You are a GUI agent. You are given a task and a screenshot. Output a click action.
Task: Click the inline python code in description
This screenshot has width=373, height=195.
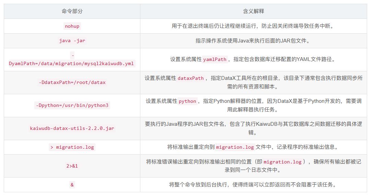[187, 101]
